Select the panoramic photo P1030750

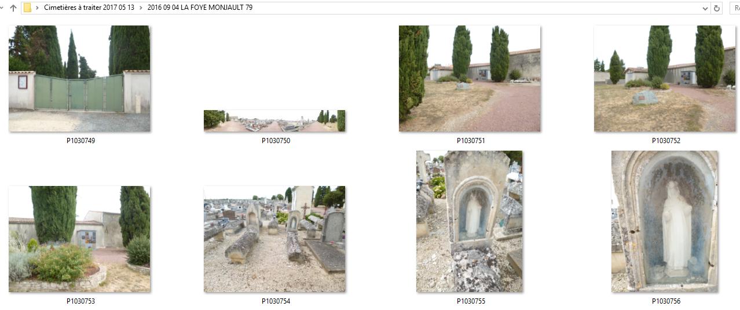click(274, 121)
